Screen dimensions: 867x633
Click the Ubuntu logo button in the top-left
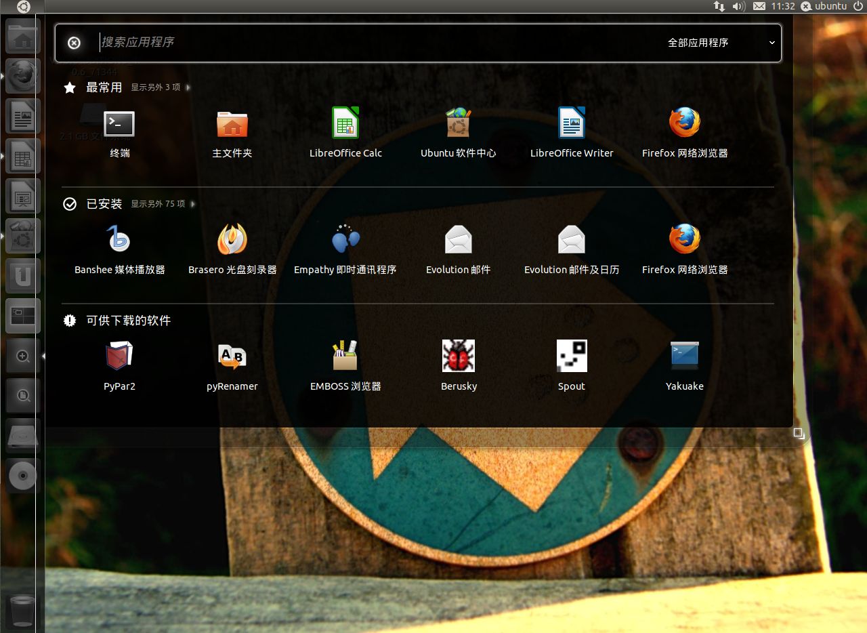23,6
